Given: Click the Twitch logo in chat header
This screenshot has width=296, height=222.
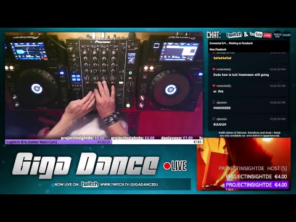Looking at the screenshot, I should click(234, 35).
